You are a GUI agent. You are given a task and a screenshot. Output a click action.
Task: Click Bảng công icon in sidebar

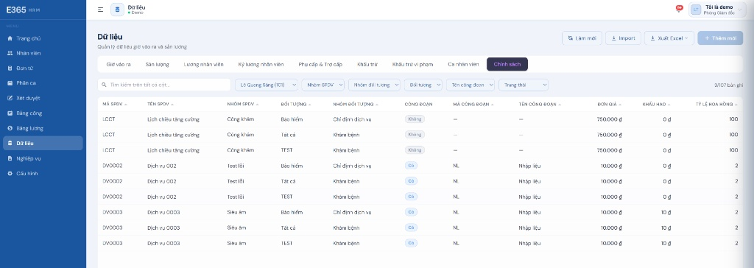pyautogui.click(x=10, y=113)
